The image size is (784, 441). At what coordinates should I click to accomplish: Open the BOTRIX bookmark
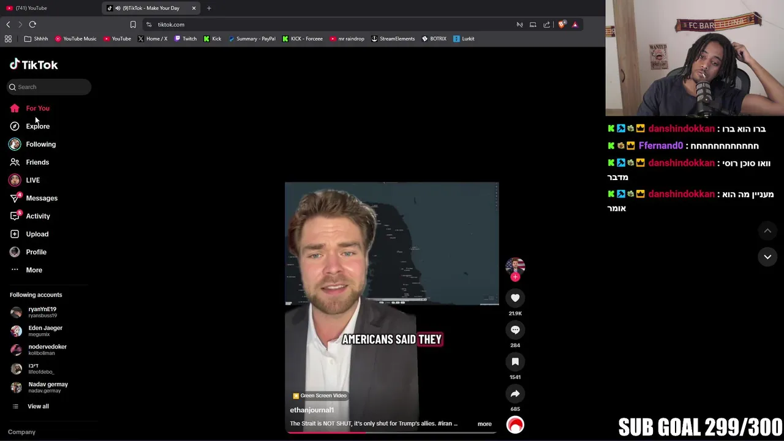(434, 39)
